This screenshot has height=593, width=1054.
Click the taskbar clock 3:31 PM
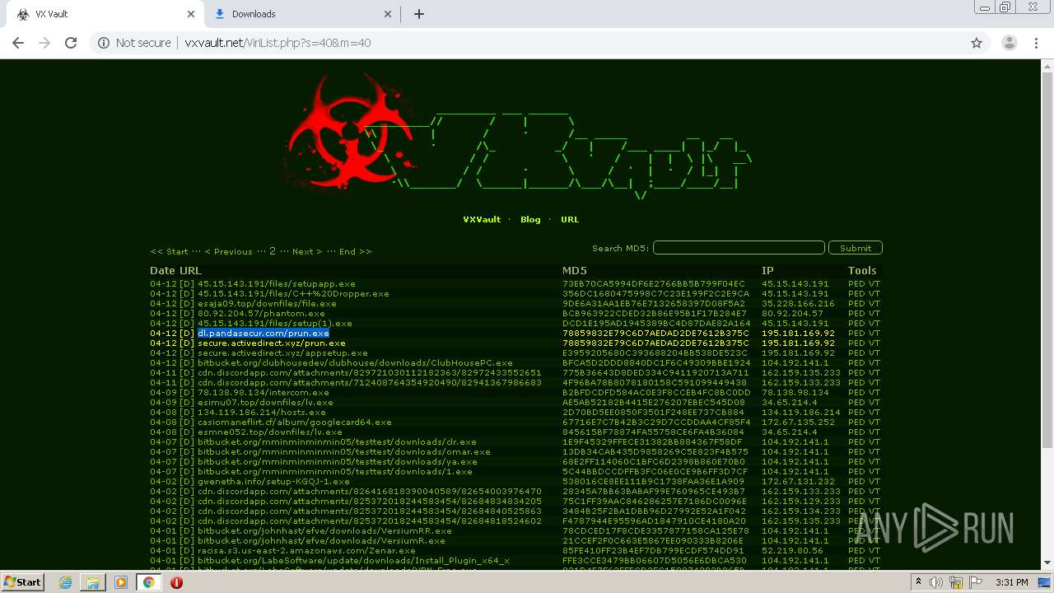click(x=1011, y=582)
